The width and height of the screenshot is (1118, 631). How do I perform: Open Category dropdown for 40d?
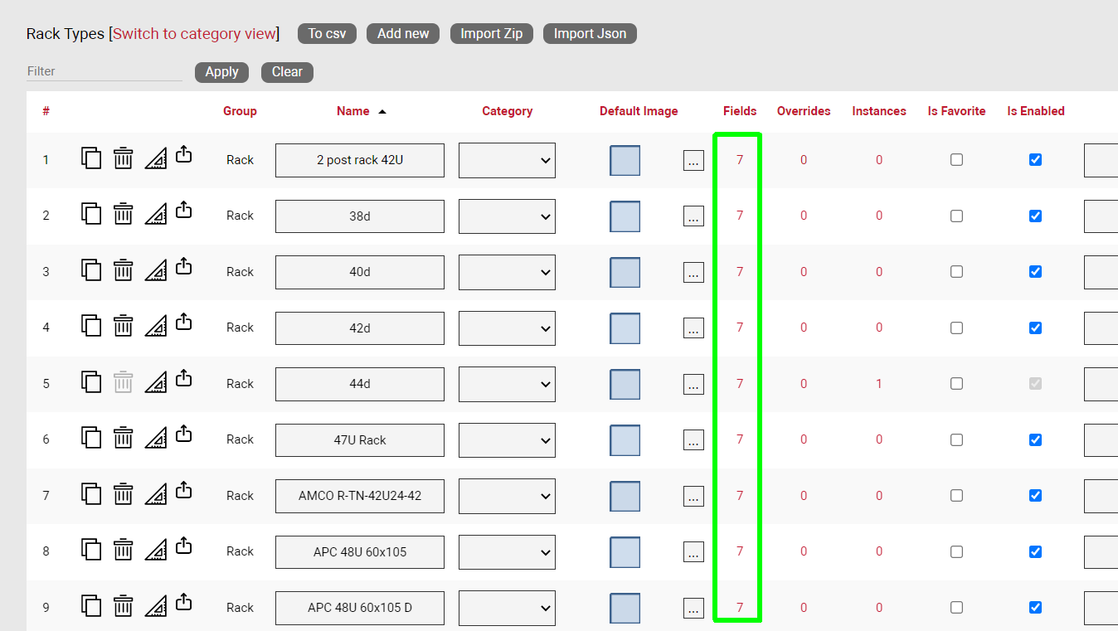507,272
